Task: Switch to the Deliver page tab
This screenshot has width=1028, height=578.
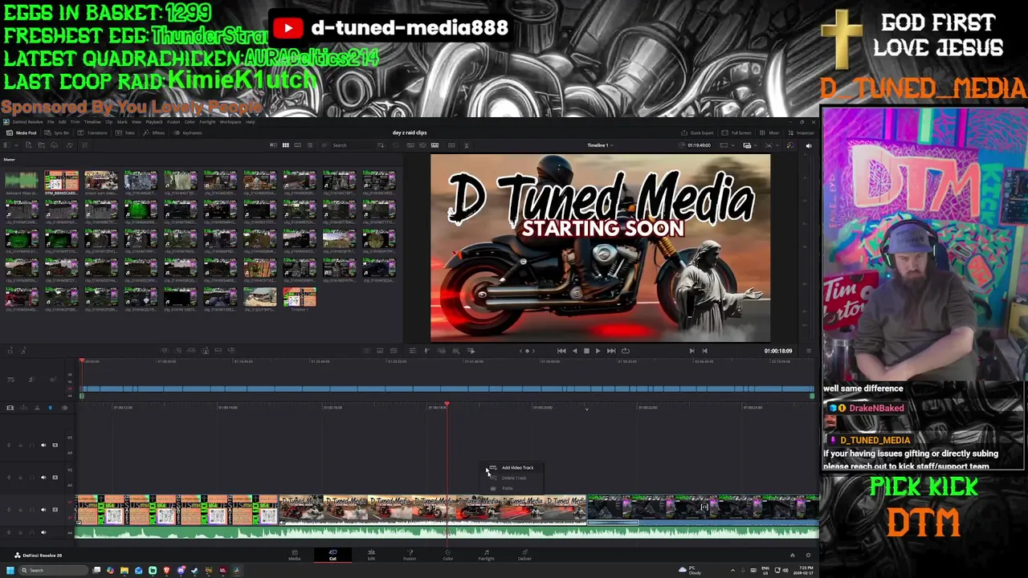Action: (524, 555)
